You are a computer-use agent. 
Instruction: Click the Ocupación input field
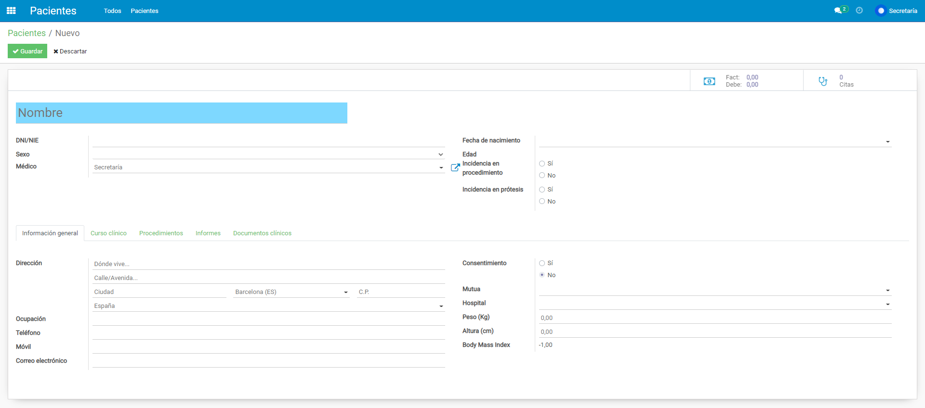click(x=268, y=319)
